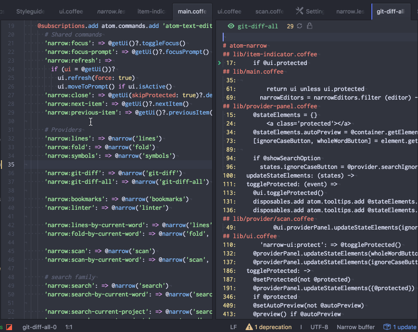
Task: Switch to the main.coffee tab
Action: (x=192, y=11)
